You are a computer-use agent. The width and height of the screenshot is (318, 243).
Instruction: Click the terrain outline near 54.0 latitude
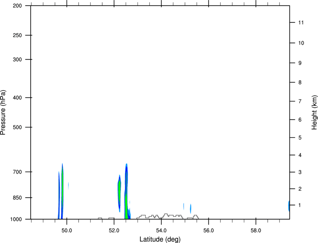(167, 216)
